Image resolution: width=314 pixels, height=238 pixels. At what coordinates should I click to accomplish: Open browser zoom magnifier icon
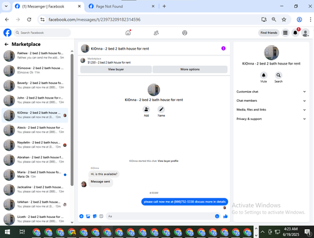click(x=274, y=19)
